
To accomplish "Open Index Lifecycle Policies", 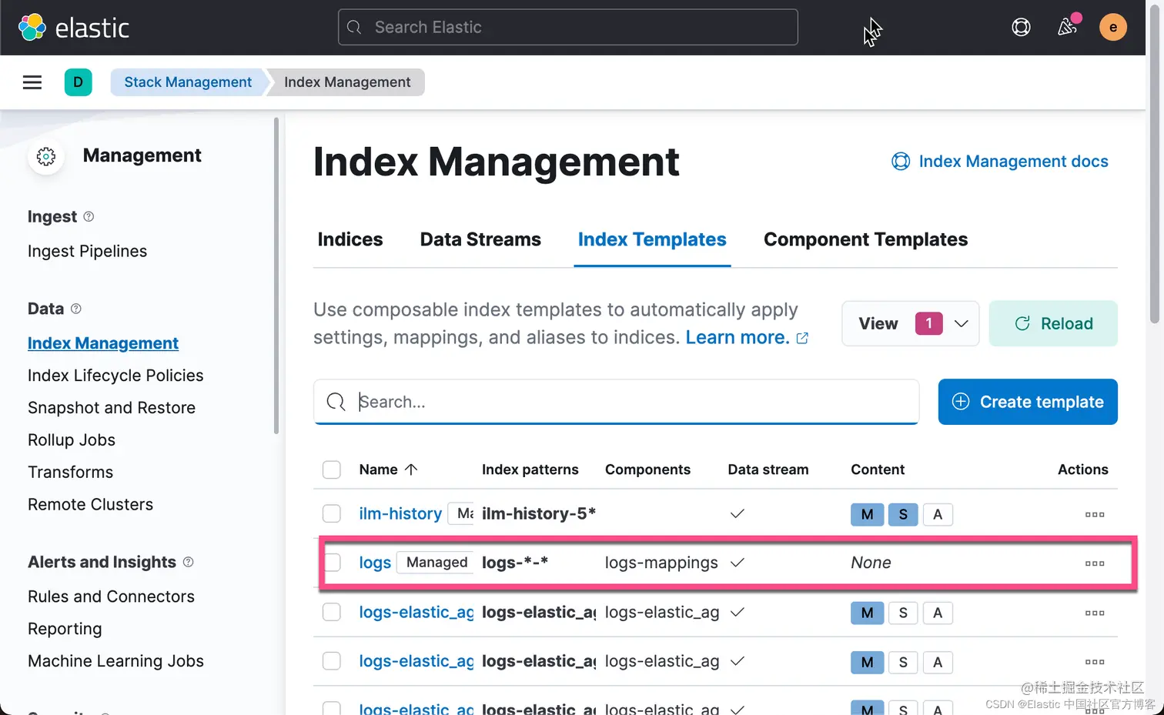I will pos(115,376).
